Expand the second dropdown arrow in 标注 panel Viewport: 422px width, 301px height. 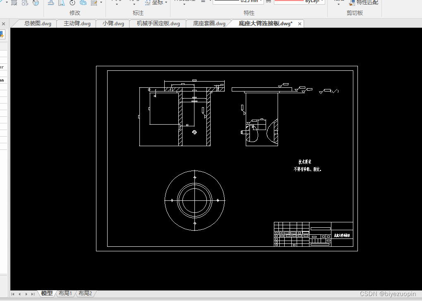click(x=134, y=4)
